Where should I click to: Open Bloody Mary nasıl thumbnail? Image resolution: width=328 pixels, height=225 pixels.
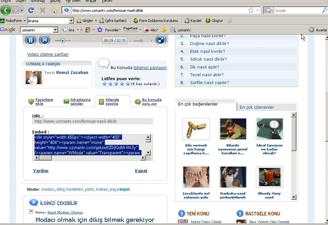coord(269,177)
